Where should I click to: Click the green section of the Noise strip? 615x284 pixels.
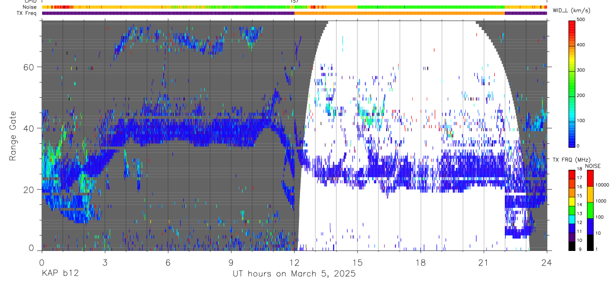[x=431, y=7]
